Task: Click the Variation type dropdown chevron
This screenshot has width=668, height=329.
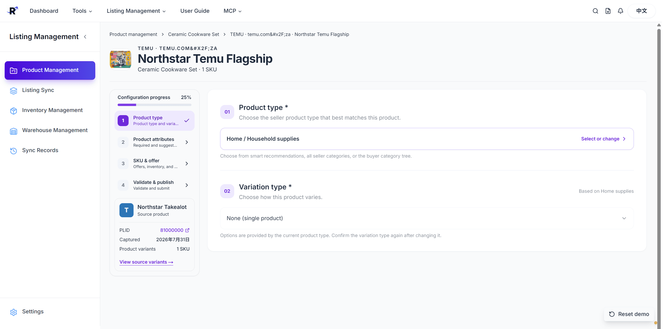Action: [624, 218]
